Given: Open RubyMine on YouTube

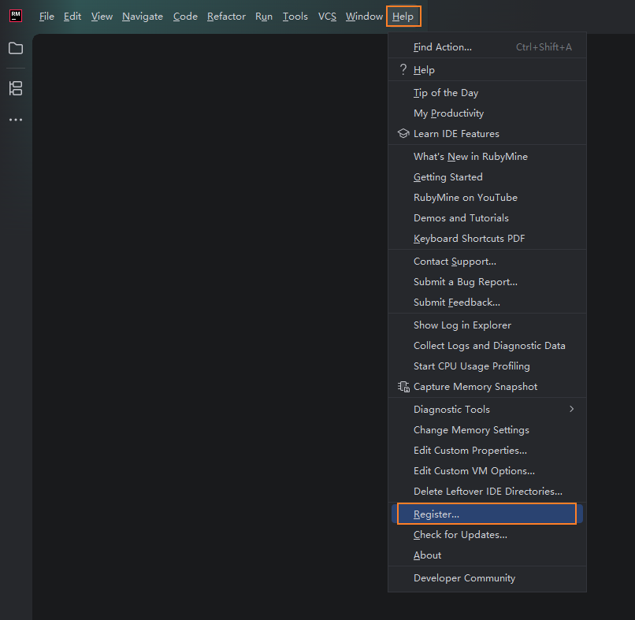Looking at the screenshot, I should [x=487, y=197].
